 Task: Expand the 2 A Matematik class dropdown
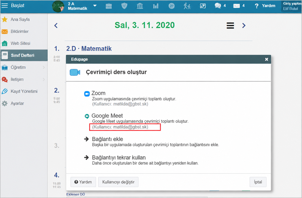(x=95, y=5)
